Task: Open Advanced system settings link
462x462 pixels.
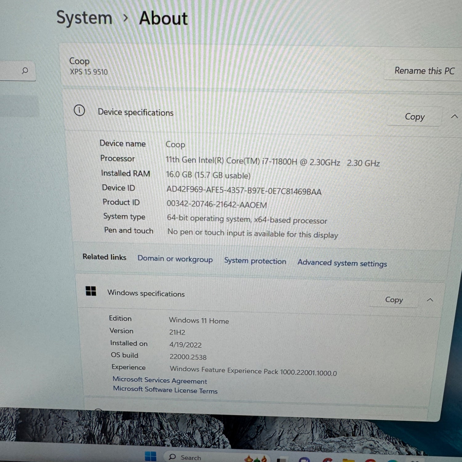Action: pos(342,263)
